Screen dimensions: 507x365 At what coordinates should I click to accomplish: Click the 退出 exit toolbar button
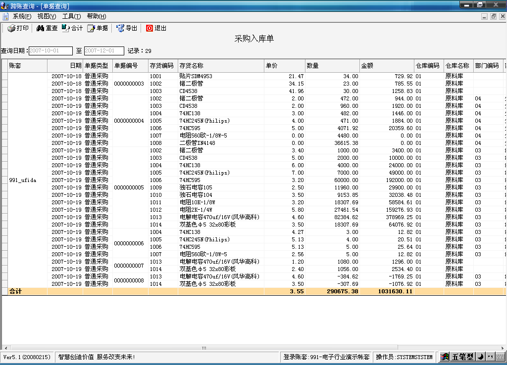click(156, 28)
